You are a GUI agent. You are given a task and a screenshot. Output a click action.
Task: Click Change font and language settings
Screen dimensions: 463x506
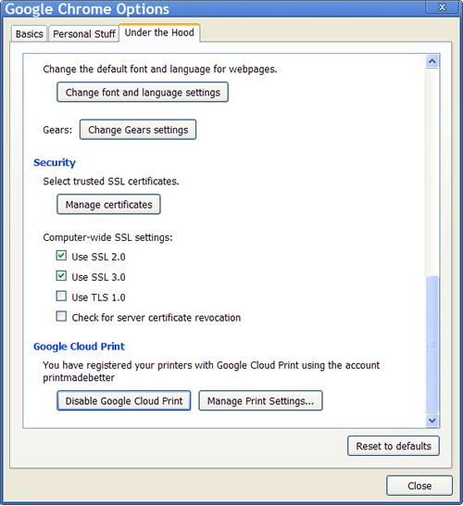143,93
